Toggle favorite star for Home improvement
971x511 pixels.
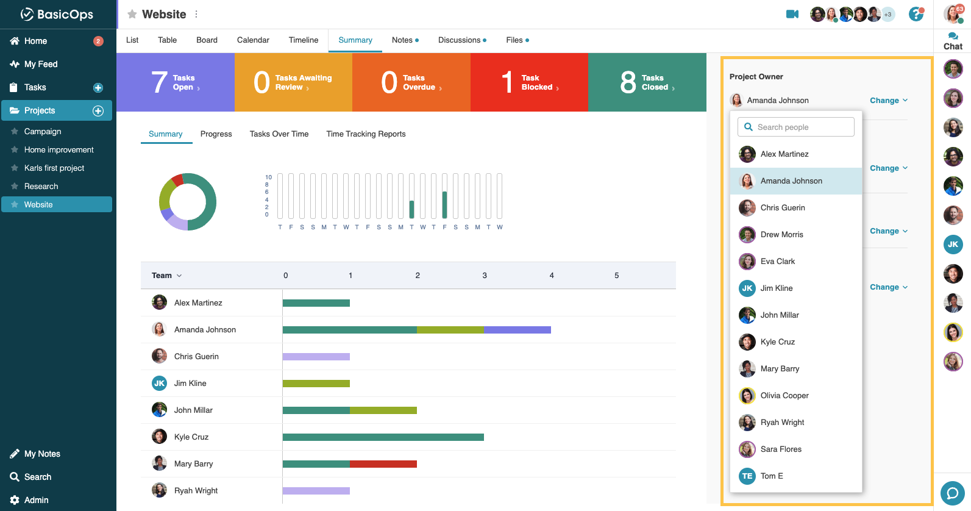[x=15, y=149]
